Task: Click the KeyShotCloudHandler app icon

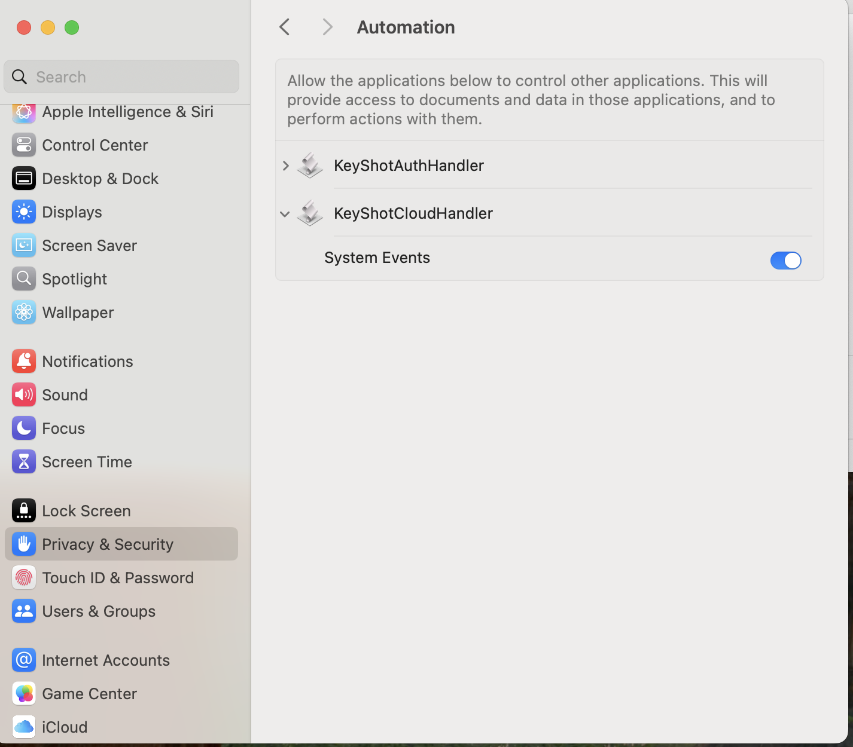Action: pyautogui.click(x=310, y=213)
